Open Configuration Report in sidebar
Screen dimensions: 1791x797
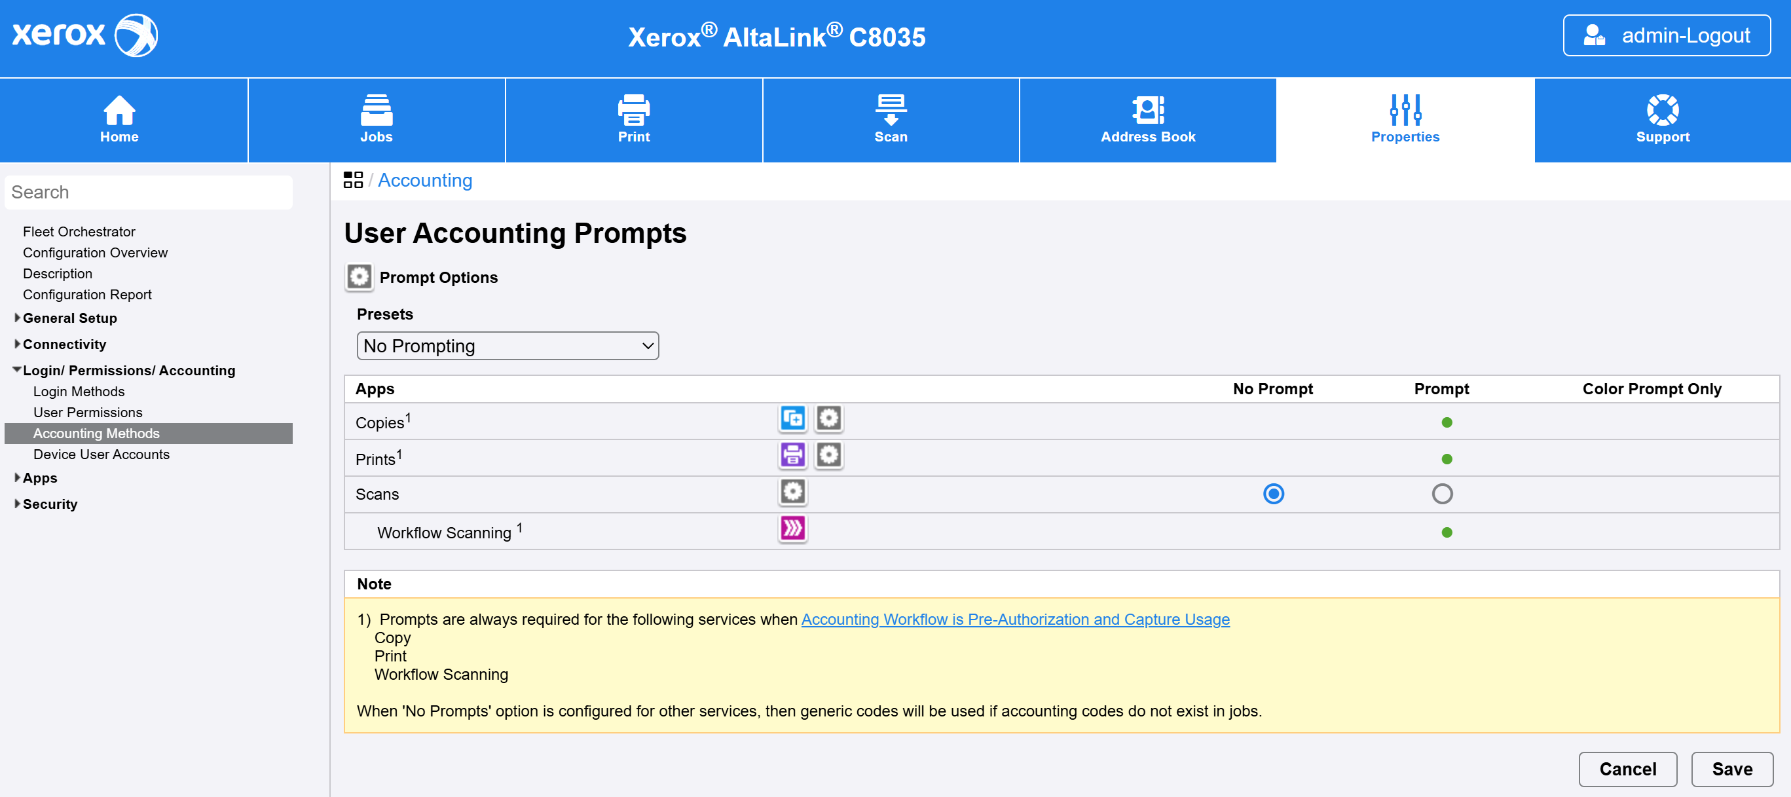88,295
